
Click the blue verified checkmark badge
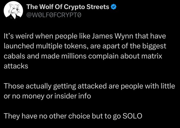coord(113,7)
